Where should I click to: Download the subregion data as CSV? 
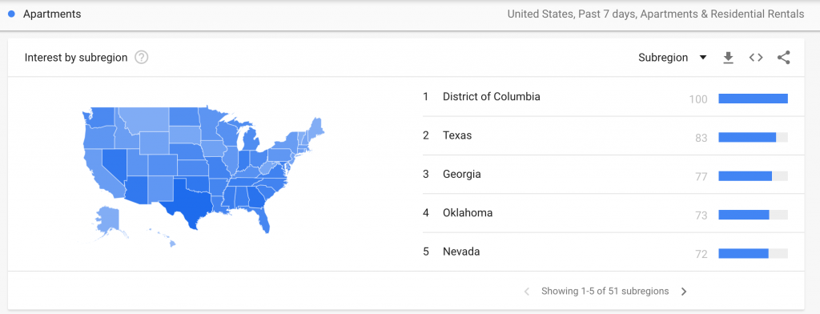pos(728,58)
